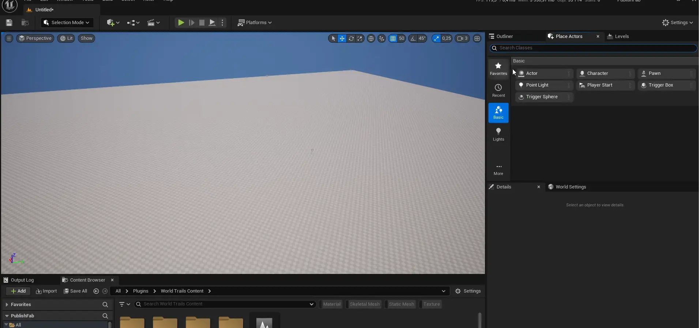Select the Character class entry

(x=605, y=73)
